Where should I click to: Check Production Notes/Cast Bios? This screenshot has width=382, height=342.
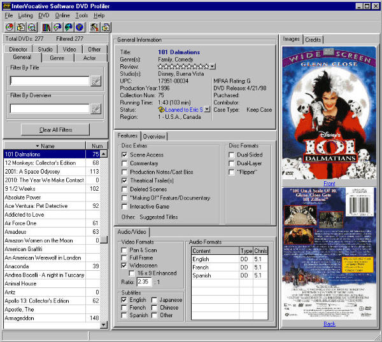(124, 172)
